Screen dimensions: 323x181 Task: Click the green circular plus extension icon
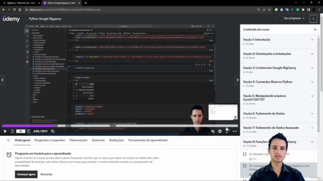276,10
